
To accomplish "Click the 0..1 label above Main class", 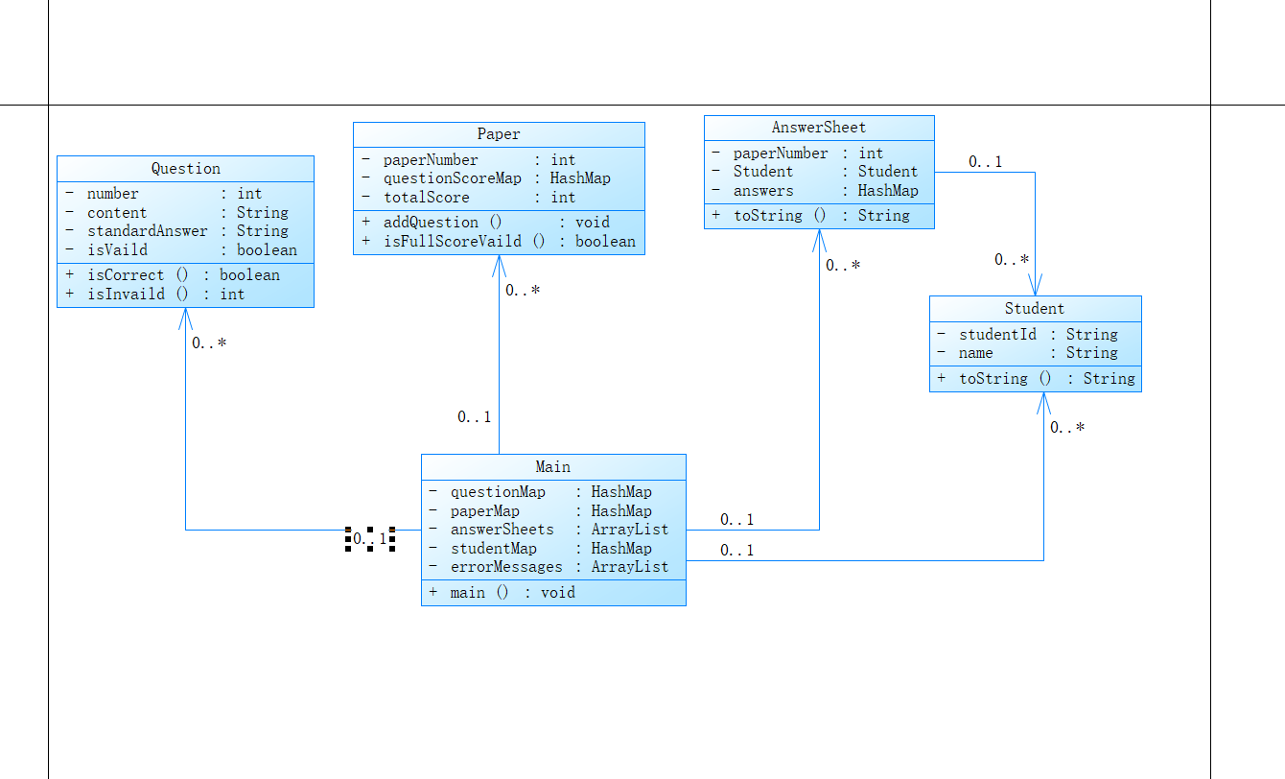I will (x=474, y=417).
